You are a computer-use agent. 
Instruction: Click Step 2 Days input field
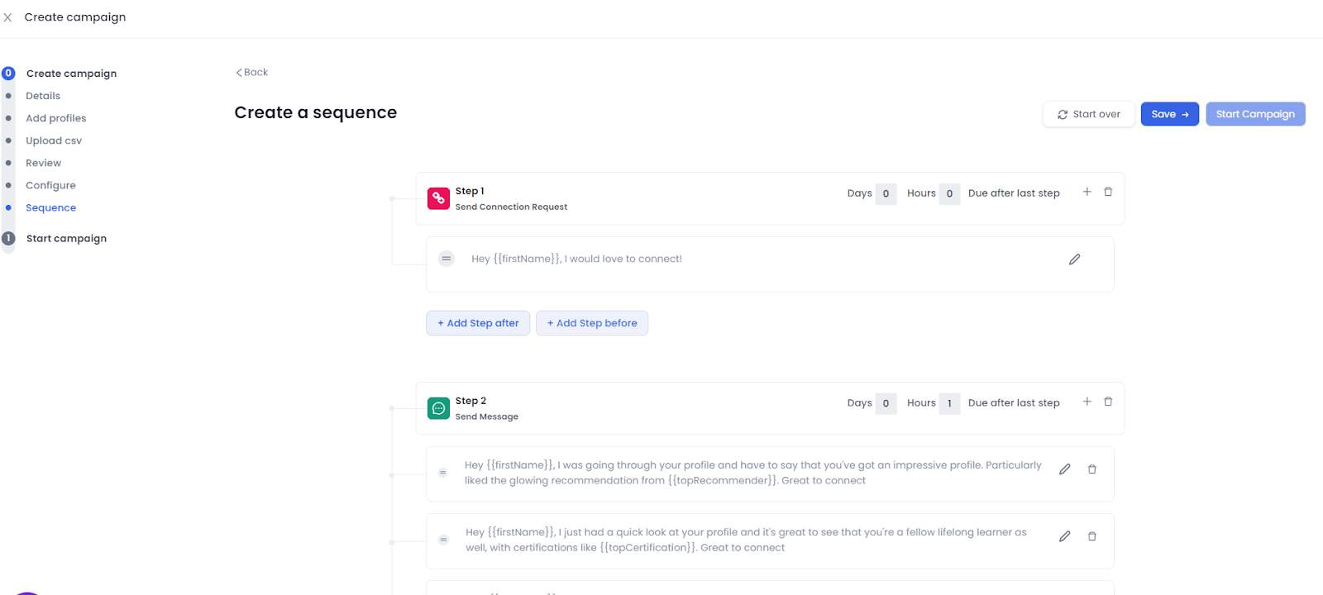pos(886,404)
